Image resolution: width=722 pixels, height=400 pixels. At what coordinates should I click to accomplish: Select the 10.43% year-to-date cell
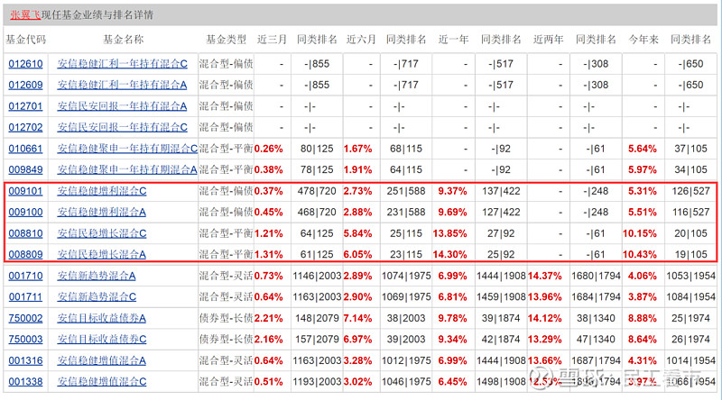(640, 254)
